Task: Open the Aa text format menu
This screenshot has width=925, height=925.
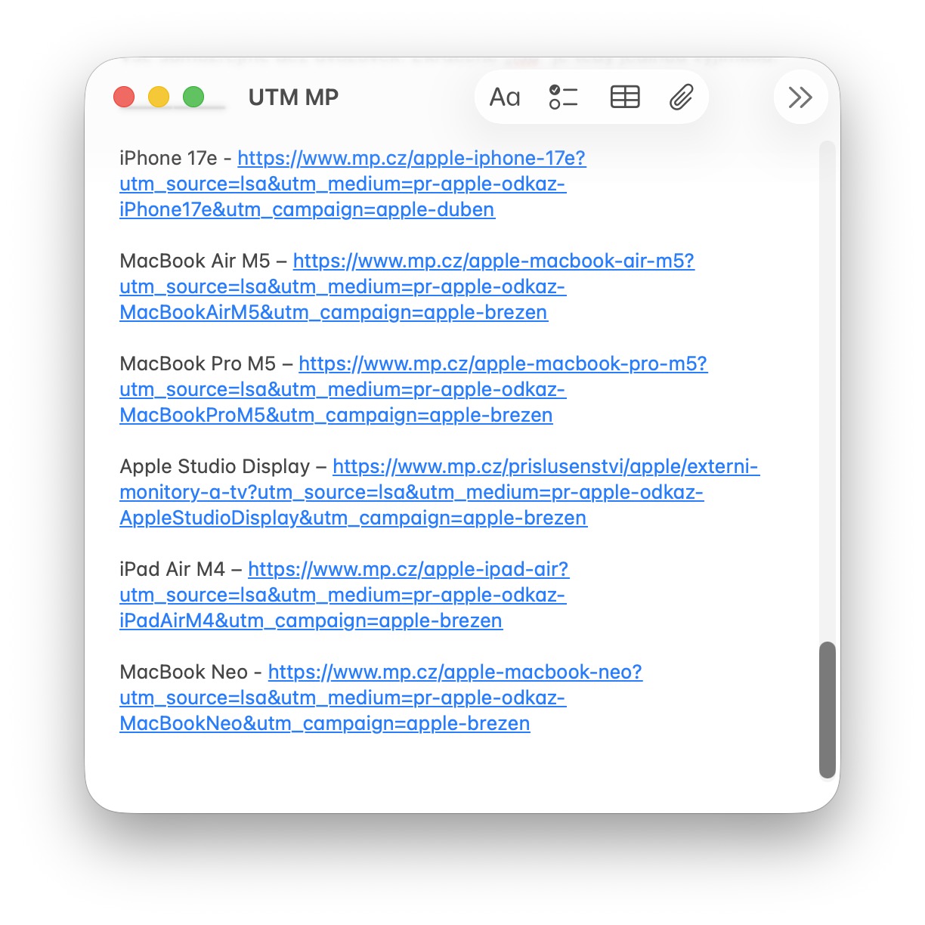Action: click(505, 97)
